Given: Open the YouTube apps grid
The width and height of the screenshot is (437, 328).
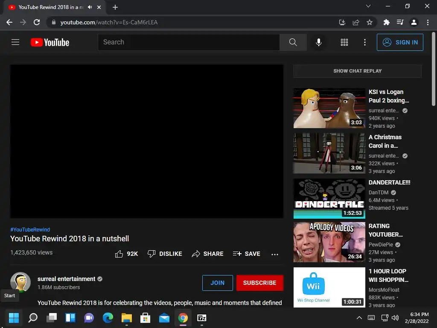Looking at the screenshot, I should pyautogui.click(x=344, y=42).
